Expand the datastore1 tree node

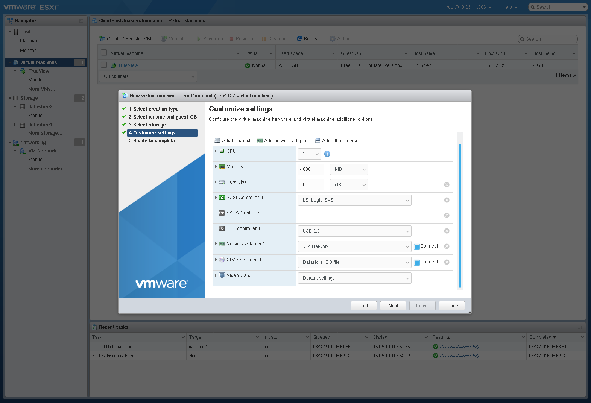point(15,125)
